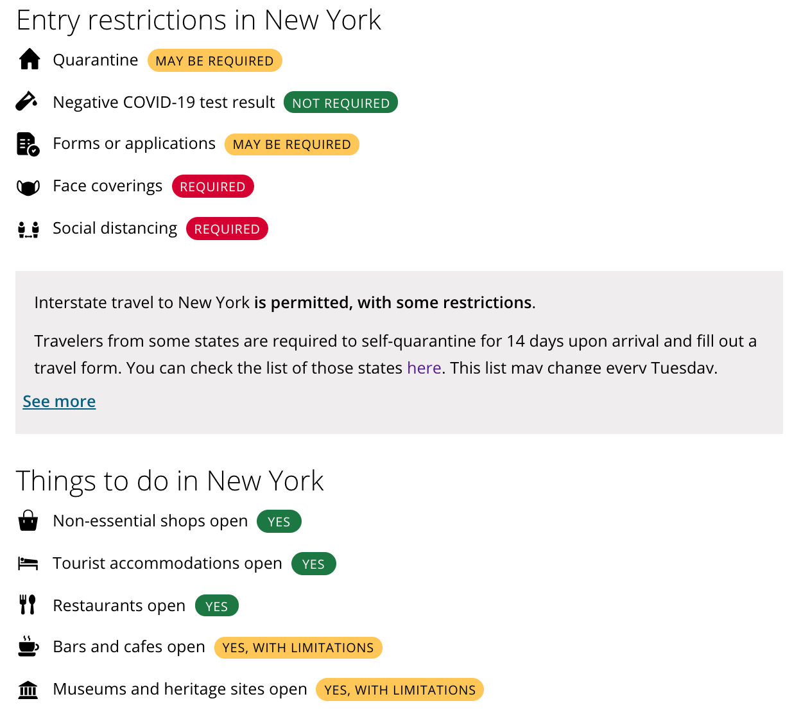Viewport: 801px width, 710px height.
Task: Open the 'here' link listing states
Action: coord(424,368)
